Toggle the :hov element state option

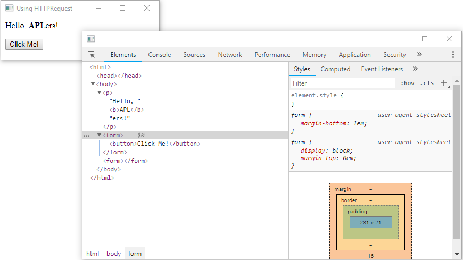coord(407,83)
